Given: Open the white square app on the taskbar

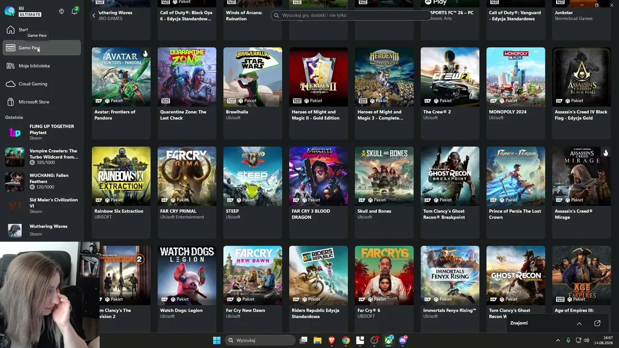Looking at the screenshot, I should pos(360,340).
